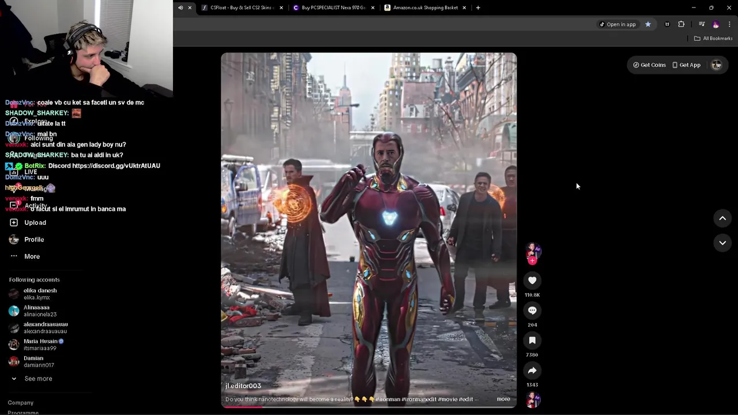Open a new browser tab with plus

(478, 7)
